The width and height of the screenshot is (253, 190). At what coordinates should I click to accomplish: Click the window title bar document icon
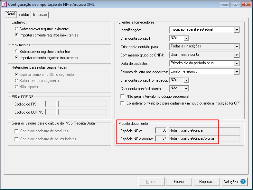[x=4, y=5]
